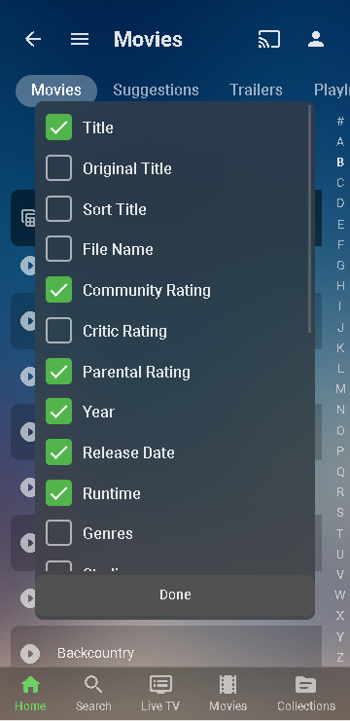Jump to letter M in the index
Screen dimensions: 350x721
340,389
